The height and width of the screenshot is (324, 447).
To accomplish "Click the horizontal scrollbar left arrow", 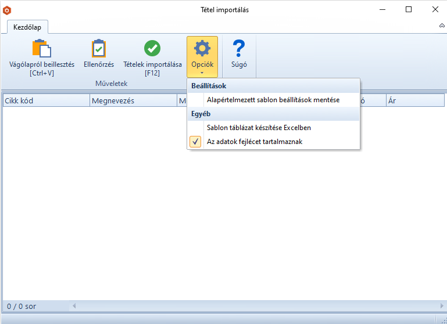I will click(x=74, y=305).
